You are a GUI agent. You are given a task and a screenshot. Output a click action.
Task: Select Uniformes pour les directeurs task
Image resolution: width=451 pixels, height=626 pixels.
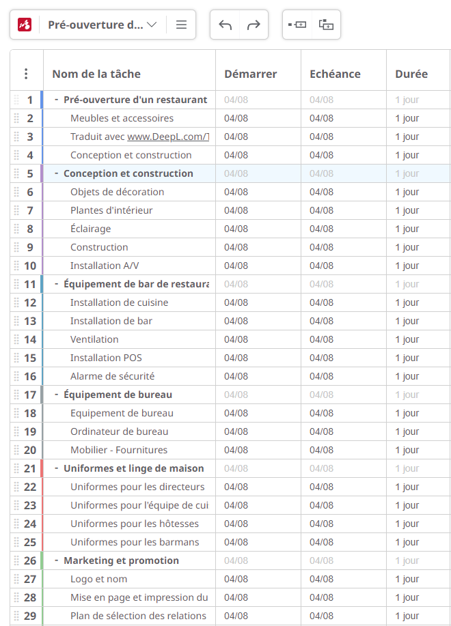click(137, 487)
